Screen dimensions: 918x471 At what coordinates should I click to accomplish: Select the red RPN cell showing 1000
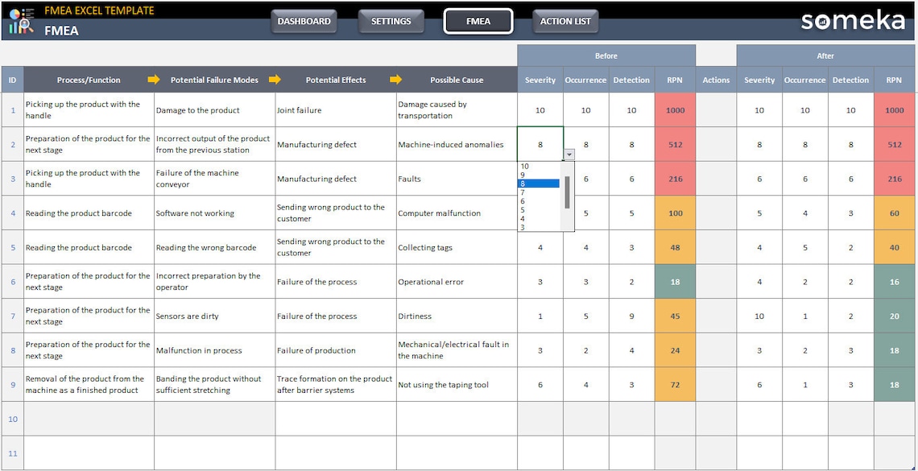coord(674,109)
